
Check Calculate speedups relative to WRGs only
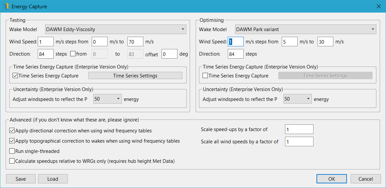point(12,161)
